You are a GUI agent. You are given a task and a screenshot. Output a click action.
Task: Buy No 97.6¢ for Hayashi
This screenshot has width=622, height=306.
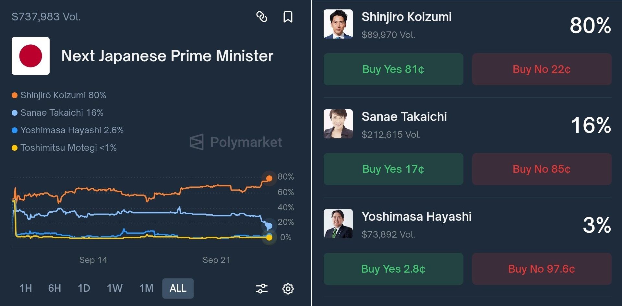click(x=542, y=269)
